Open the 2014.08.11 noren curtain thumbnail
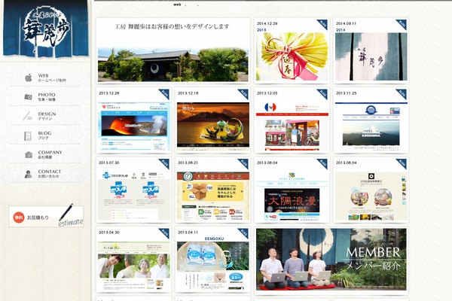 tap(371, 56)
